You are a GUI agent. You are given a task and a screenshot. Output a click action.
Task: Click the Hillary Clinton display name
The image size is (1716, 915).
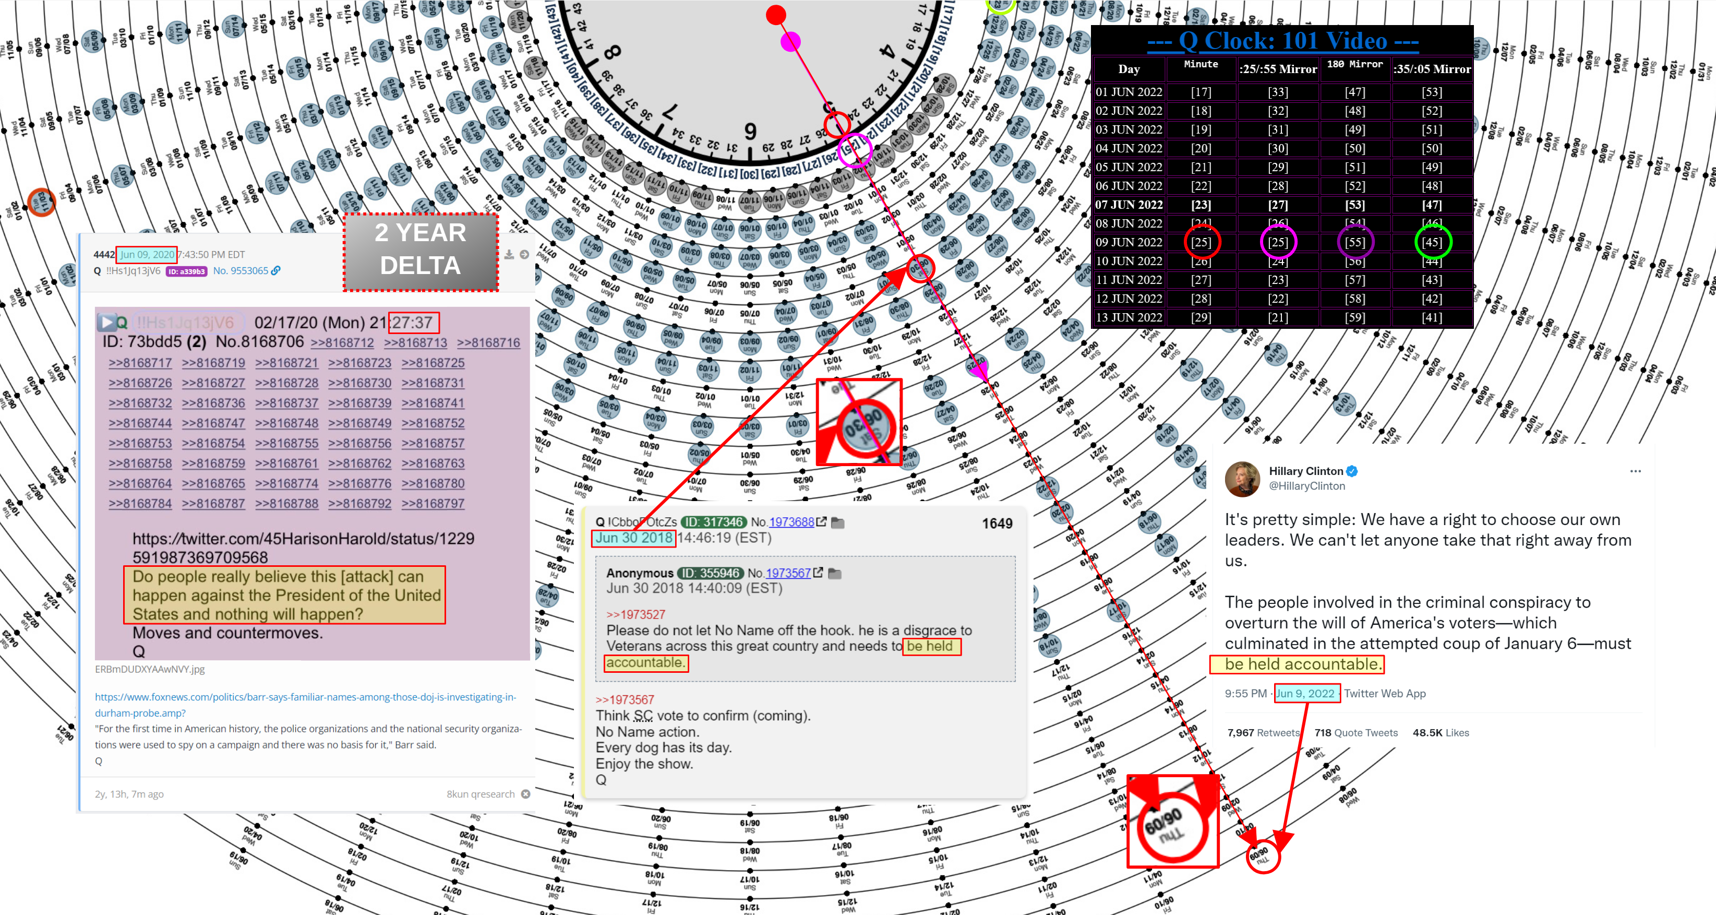(1305, 471)
